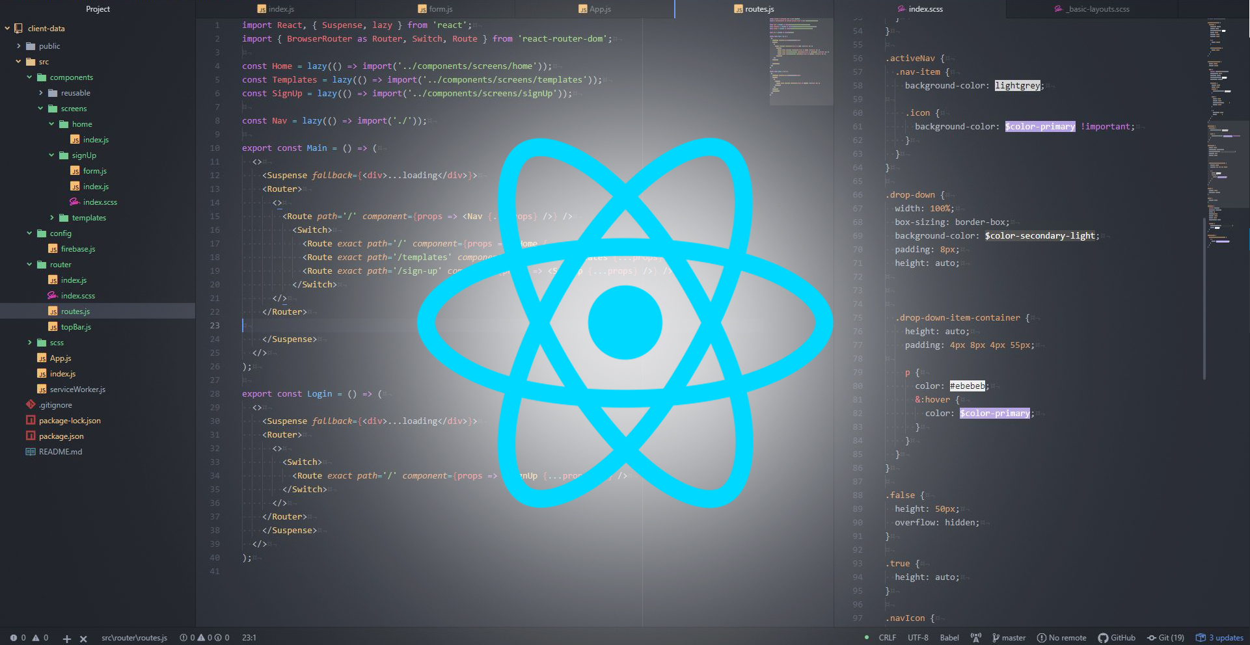
Task: Click the master branch indicator
Action: tap(1009, 638)
